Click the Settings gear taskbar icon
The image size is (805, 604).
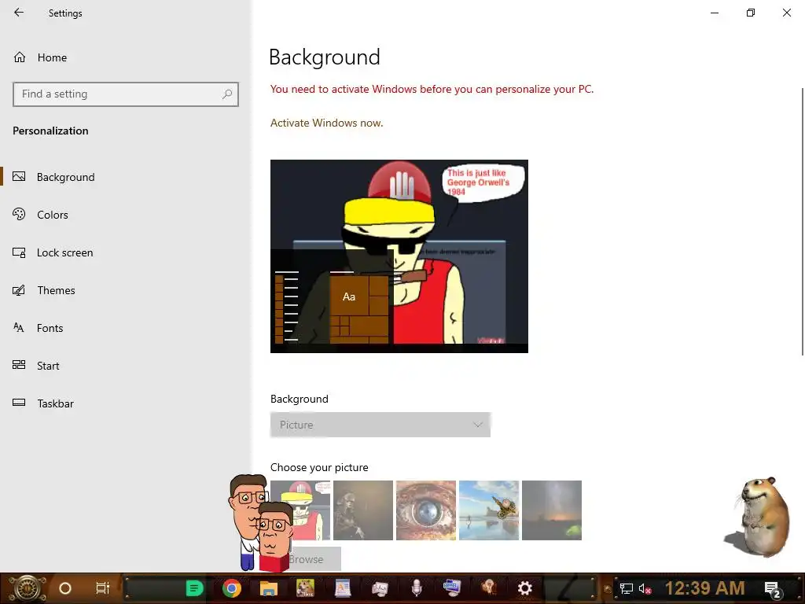click(524, 588)
